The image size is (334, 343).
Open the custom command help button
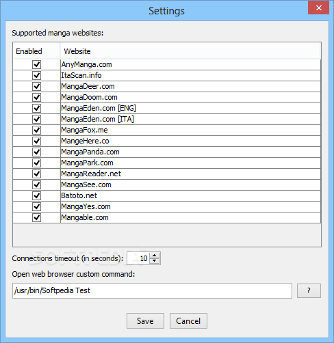(x=309, y=290)
